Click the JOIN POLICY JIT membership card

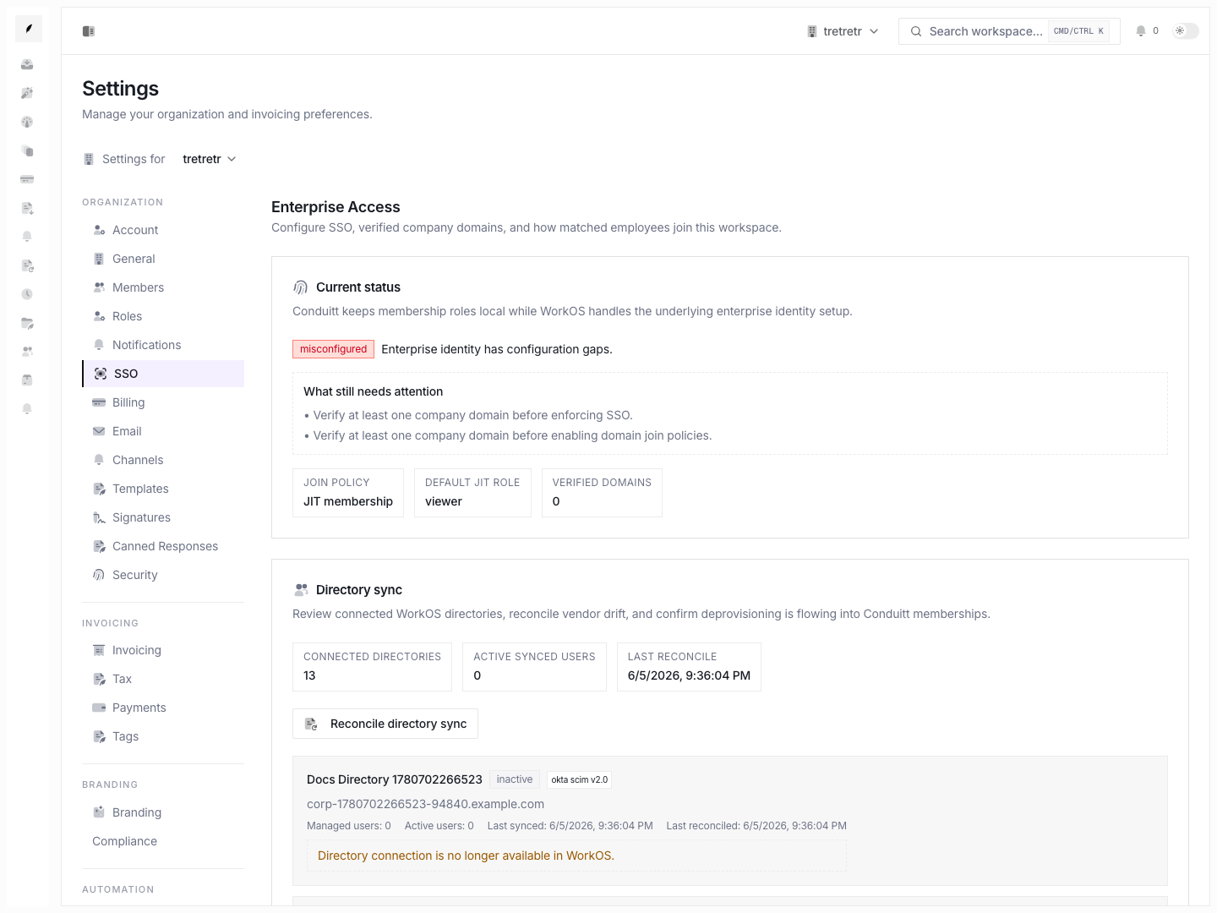(x=348, y=493)
